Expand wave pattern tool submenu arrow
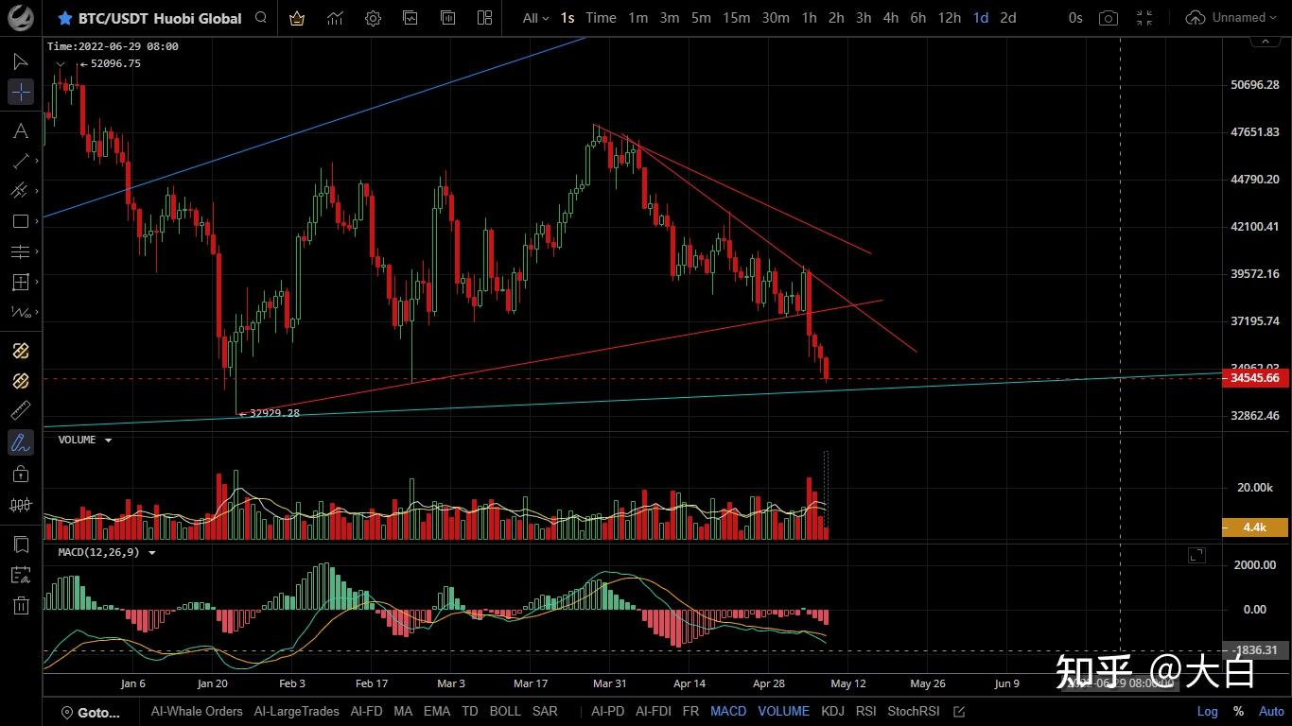 tap(37, 312)
